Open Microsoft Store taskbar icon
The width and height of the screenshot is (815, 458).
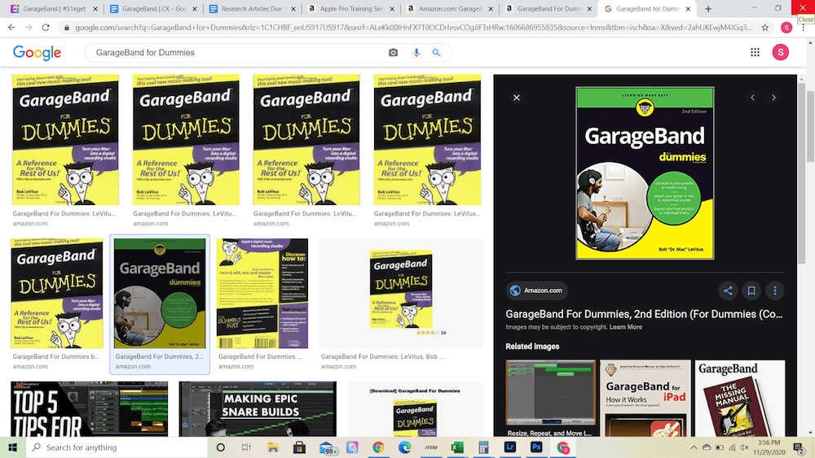tap(299, 447)
